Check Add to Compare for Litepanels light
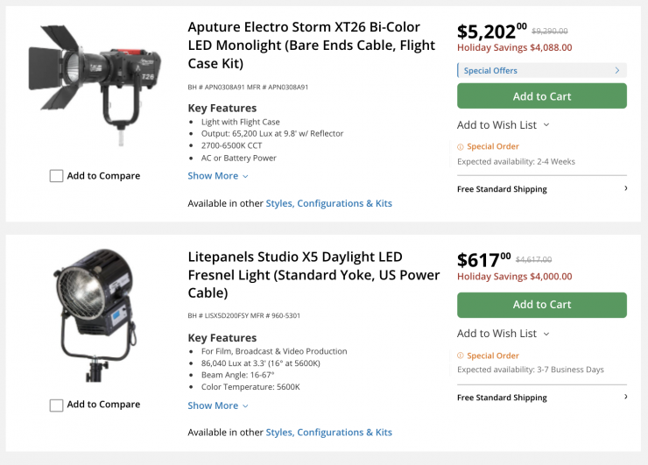648x465 pixels. (57, 405)
